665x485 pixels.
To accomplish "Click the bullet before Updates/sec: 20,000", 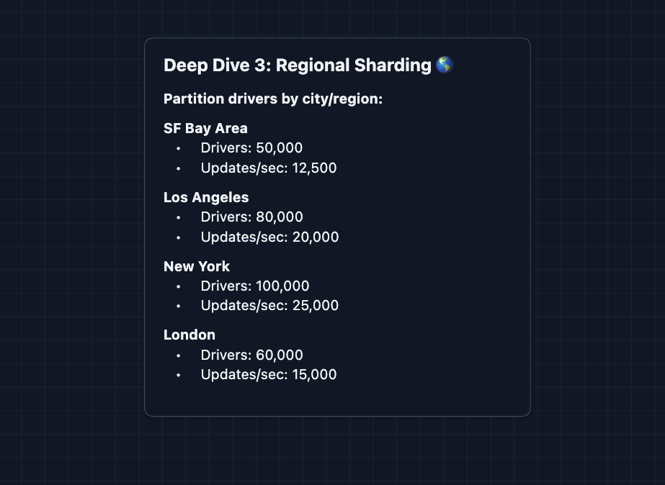I will point(179,237).
